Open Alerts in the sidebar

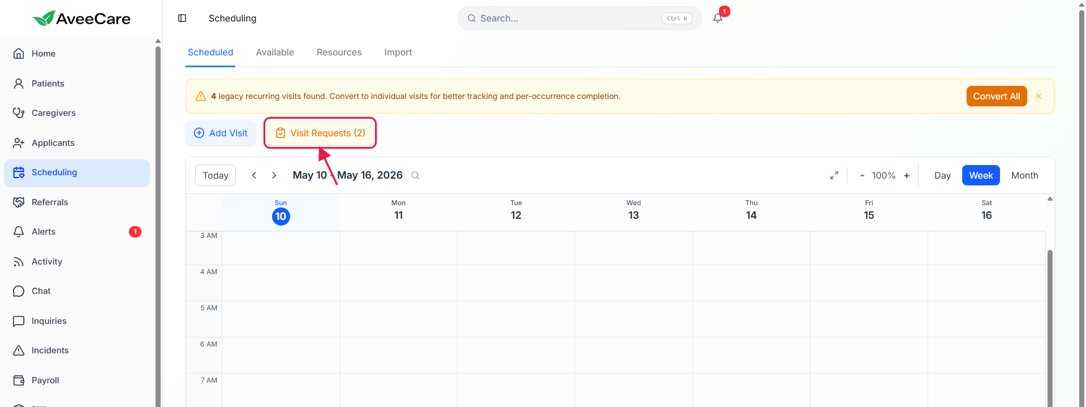tap(77, 232)
